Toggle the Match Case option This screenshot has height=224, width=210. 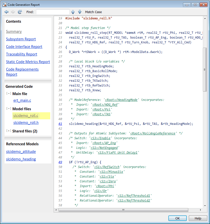93,12
